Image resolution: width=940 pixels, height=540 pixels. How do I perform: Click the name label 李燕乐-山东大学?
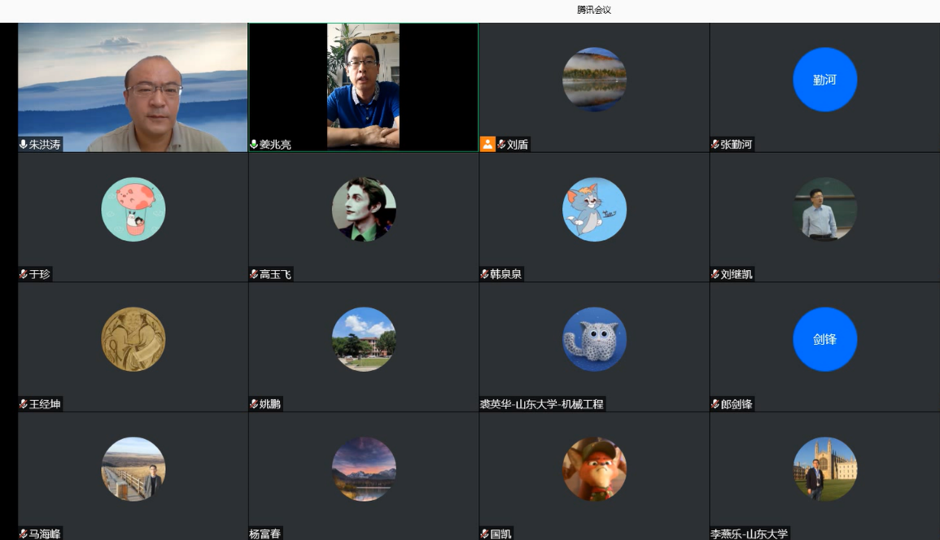coord(750,533)
